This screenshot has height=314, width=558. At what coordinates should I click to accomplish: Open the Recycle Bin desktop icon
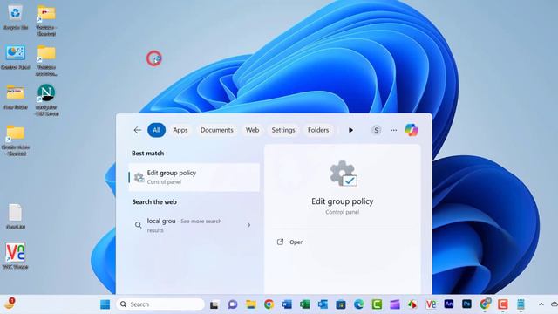click(16, 17)
